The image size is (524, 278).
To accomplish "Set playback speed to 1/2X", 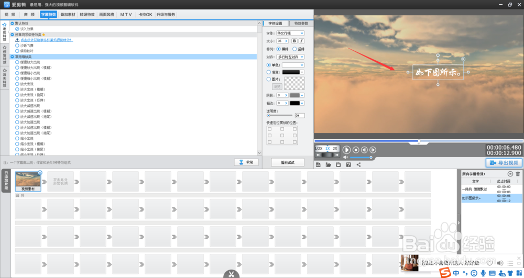I will pos(319,149).
